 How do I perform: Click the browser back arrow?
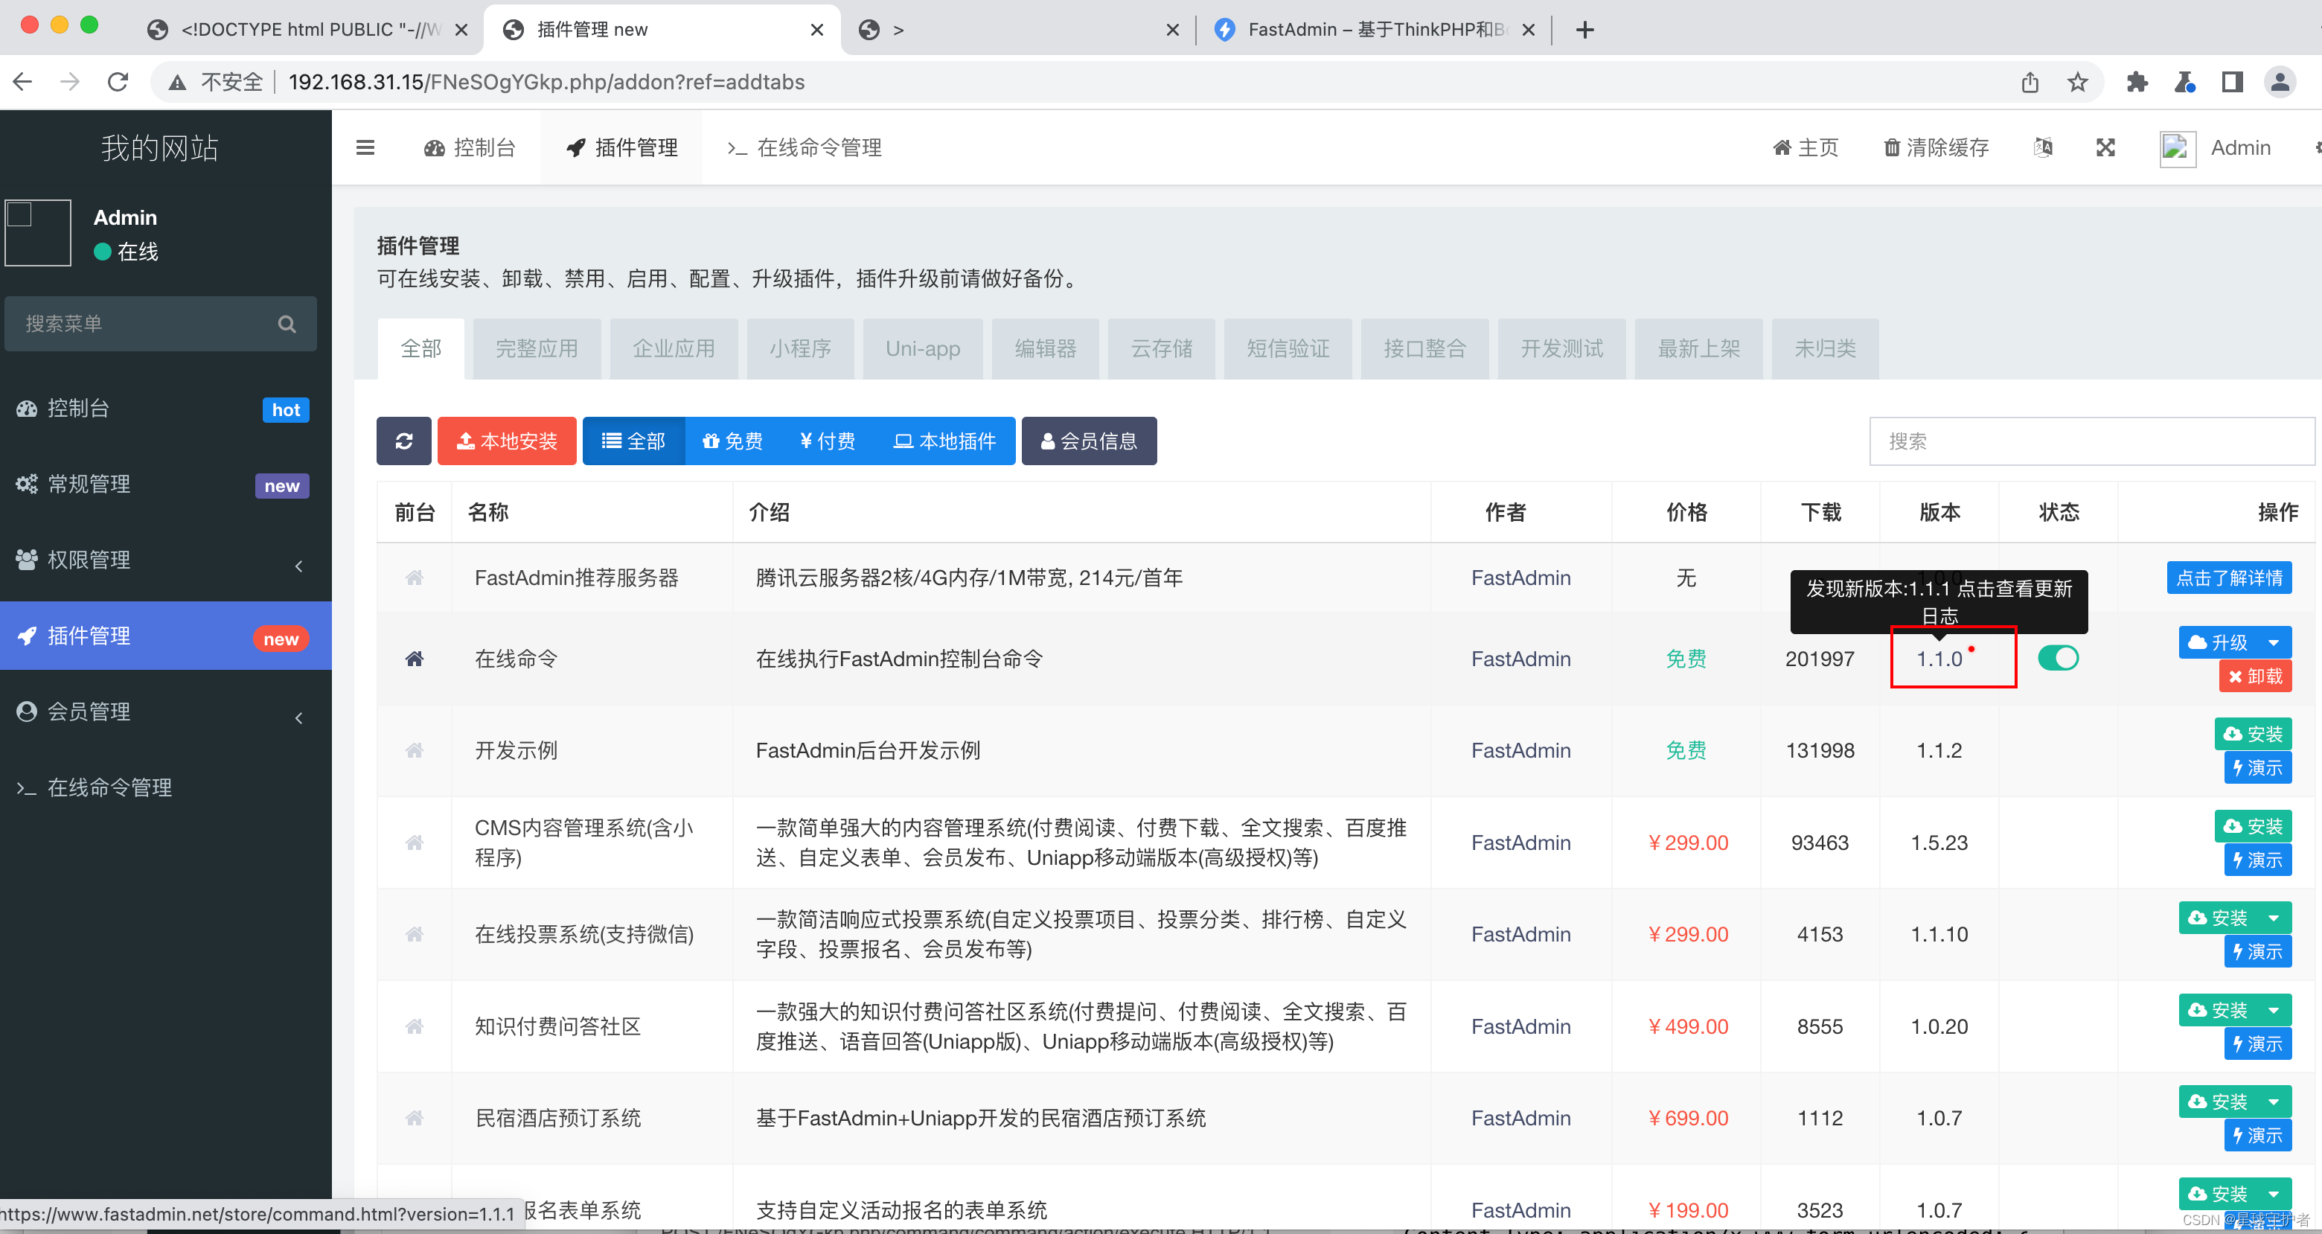pyautogui.click(x=23, y=82)
